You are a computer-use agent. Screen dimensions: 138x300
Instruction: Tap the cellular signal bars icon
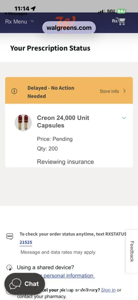click(x=101, y=12)
